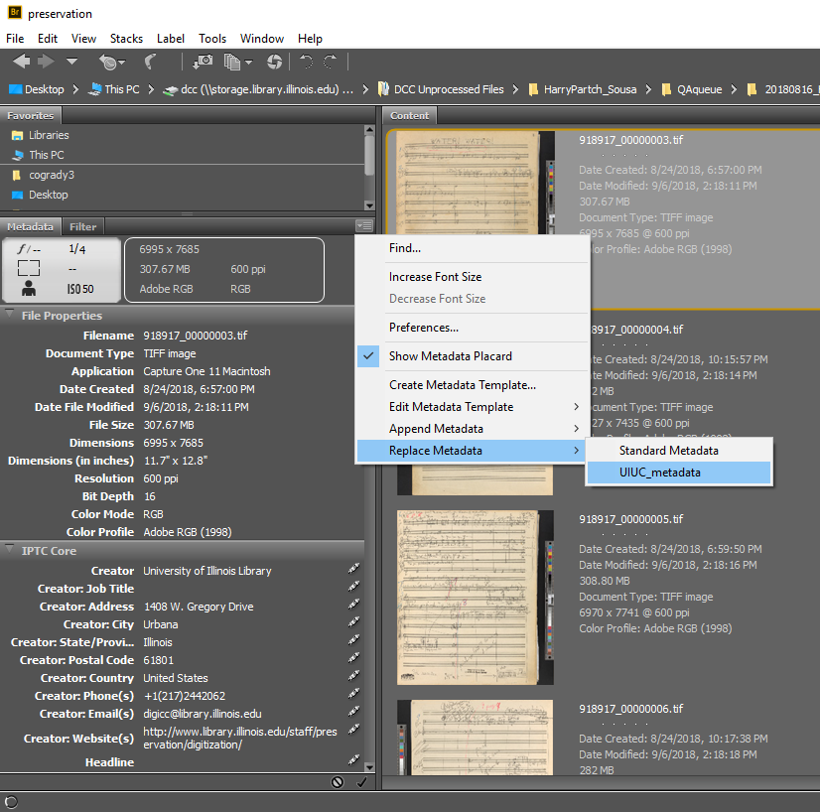The width and height of the screenshot is (820, 812).
Task: Collapse the File Properties section
Action: coord(10,316)
